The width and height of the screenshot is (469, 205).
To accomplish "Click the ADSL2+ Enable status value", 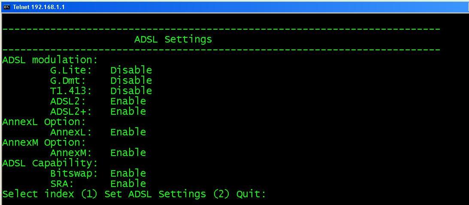I will pyautogui.click(x=128, y=111).
